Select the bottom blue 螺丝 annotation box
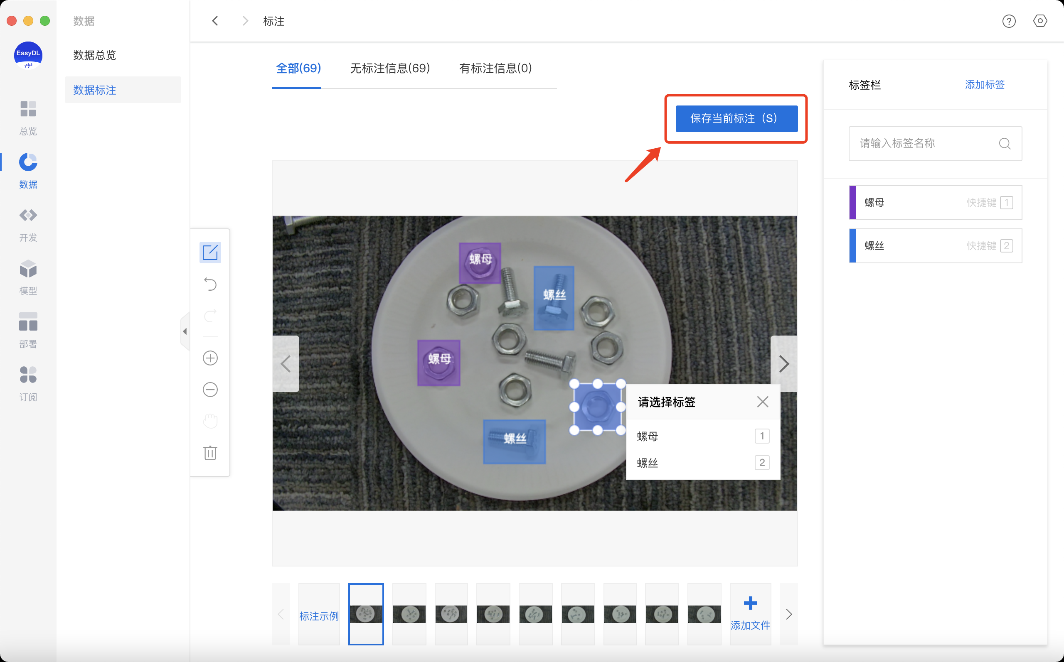This screenshot has height=662, width=1064. click(514, 442)
